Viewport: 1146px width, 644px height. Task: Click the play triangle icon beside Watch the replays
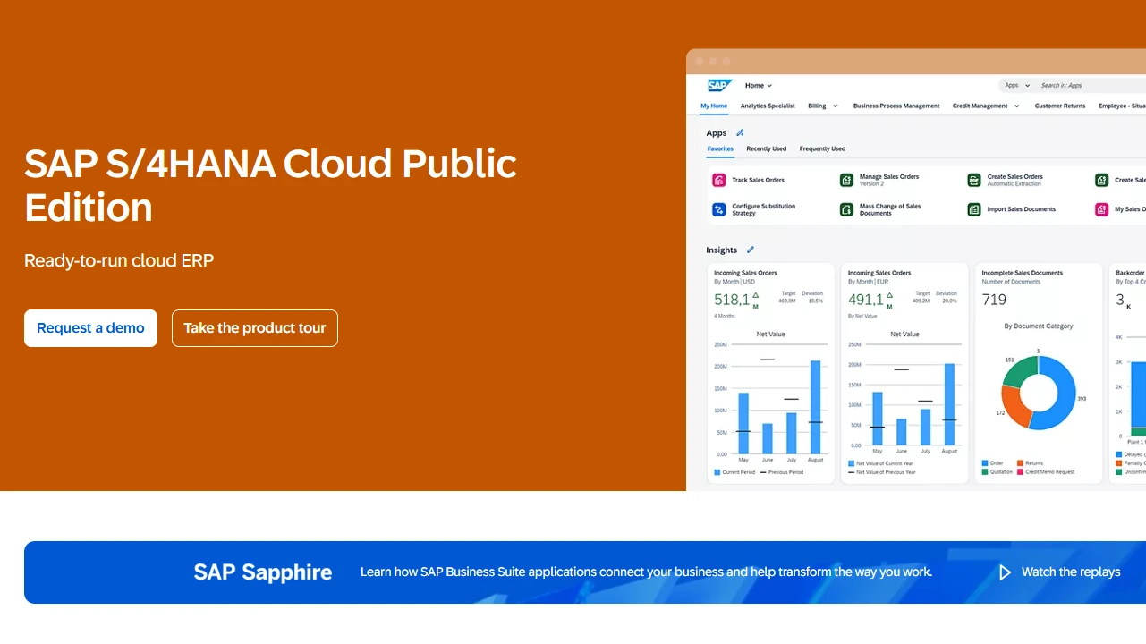[x=1006, y=572]
